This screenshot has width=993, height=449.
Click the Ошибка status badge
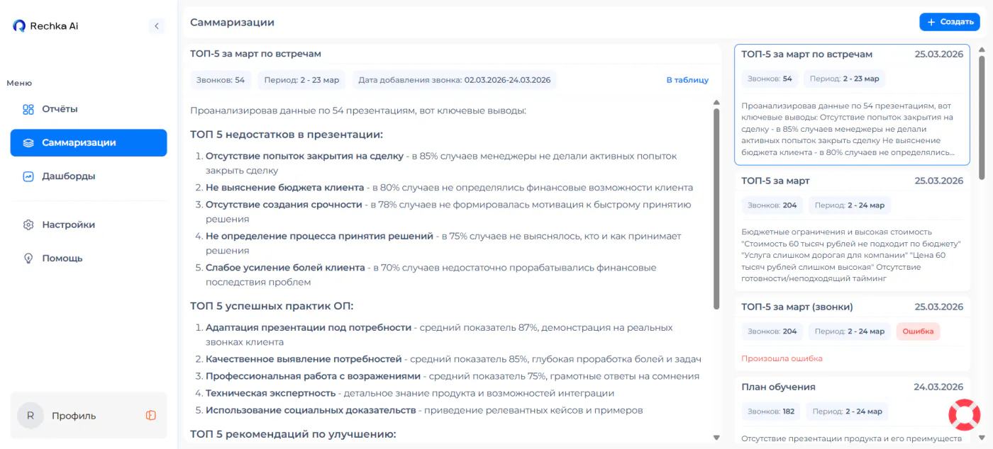[918, 331]
